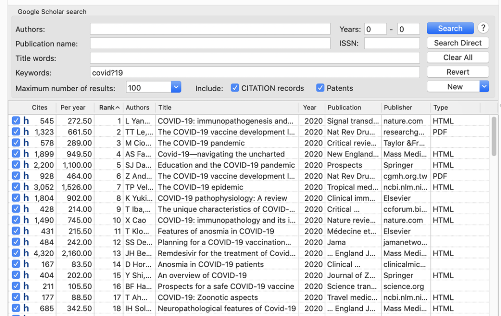Click the h icon for Education and COVID-19 pandemic
The width and height of the screenshot is (501, 316).
(26, 165)
